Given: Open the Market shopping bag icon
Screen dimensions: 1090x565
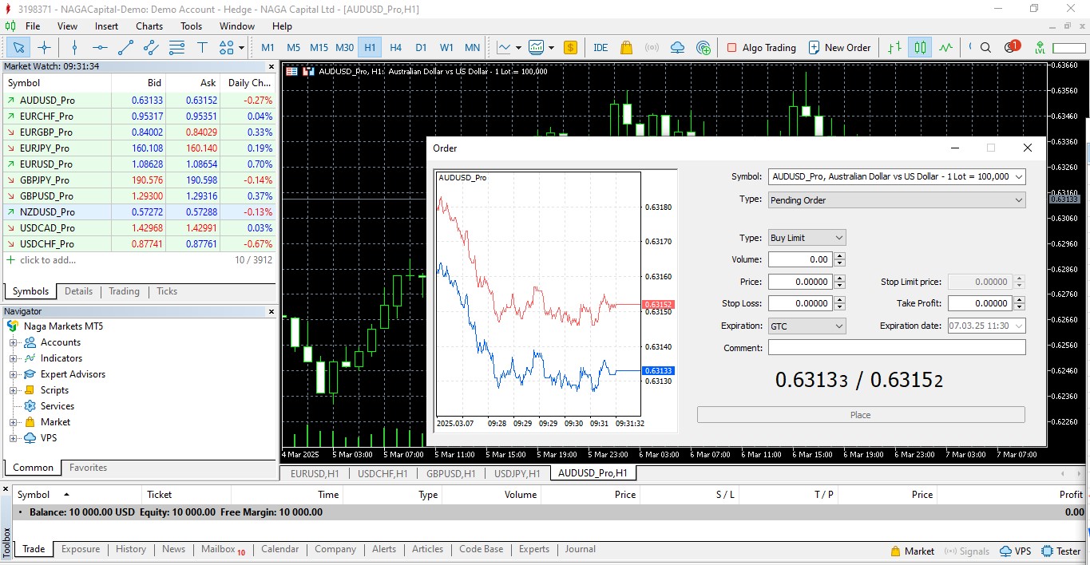Looking at the screenshot, I should click(x=626, y=48).
